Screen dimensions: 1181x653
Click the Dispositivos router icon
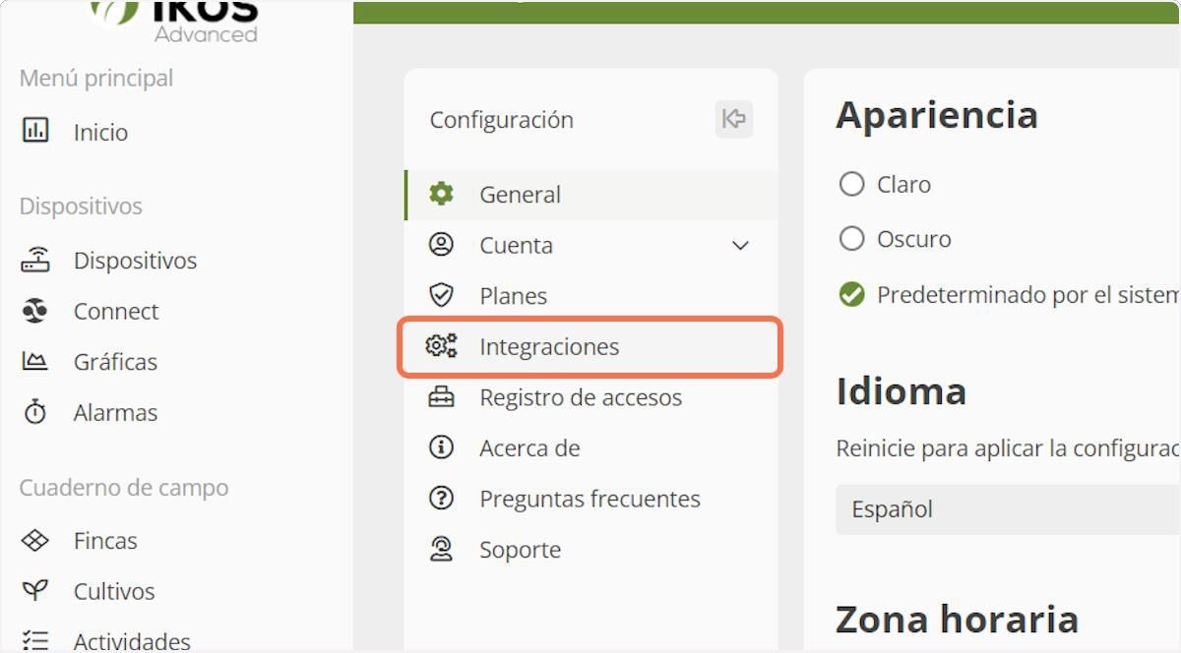click(x=35, y=261)
